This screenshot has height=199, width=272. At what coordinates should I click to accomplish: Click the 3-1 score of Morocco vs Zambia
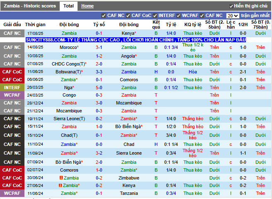(x=99, y=47)
